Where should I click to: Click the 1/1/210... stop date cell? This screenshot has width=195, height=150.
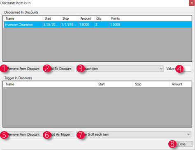click(x=69, y=25)
